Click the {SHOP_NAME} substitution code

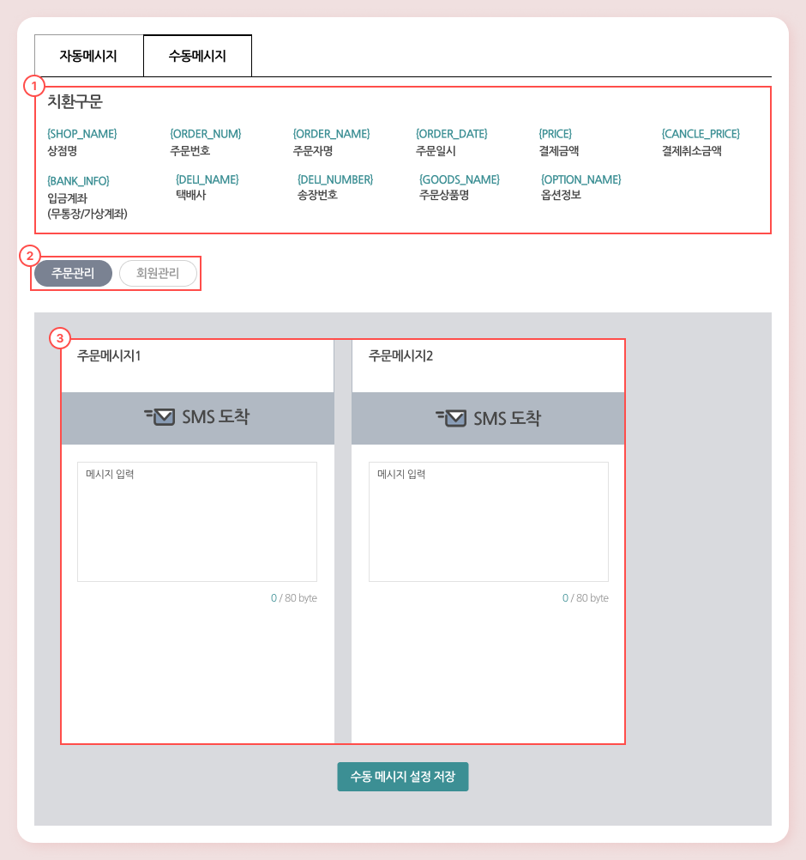82,134
